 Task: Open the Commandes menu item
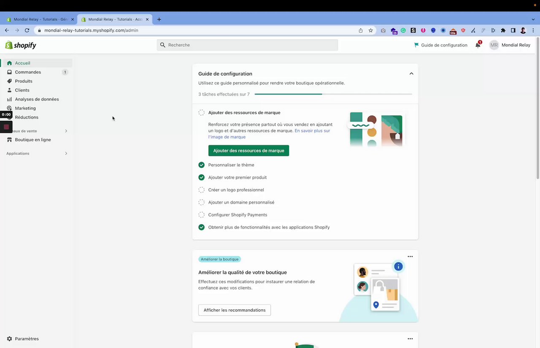(x=28, y=72)
